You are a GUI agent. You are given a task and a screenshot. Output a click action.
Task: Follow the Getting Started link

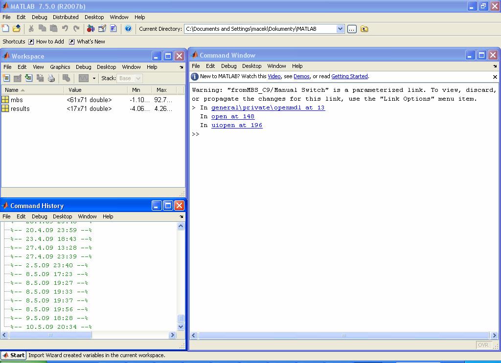pyautogui.click(x=349, y=77)
